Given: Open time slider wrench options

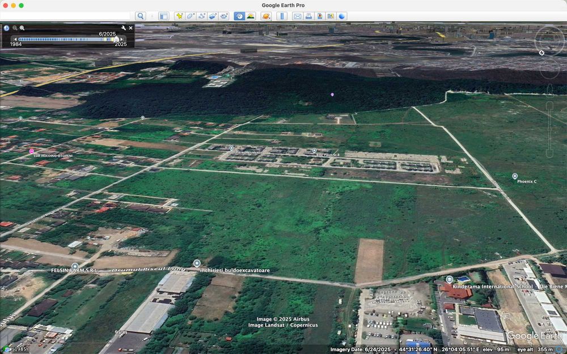Looking at the screenshot, I should click(x=123, y=28).
